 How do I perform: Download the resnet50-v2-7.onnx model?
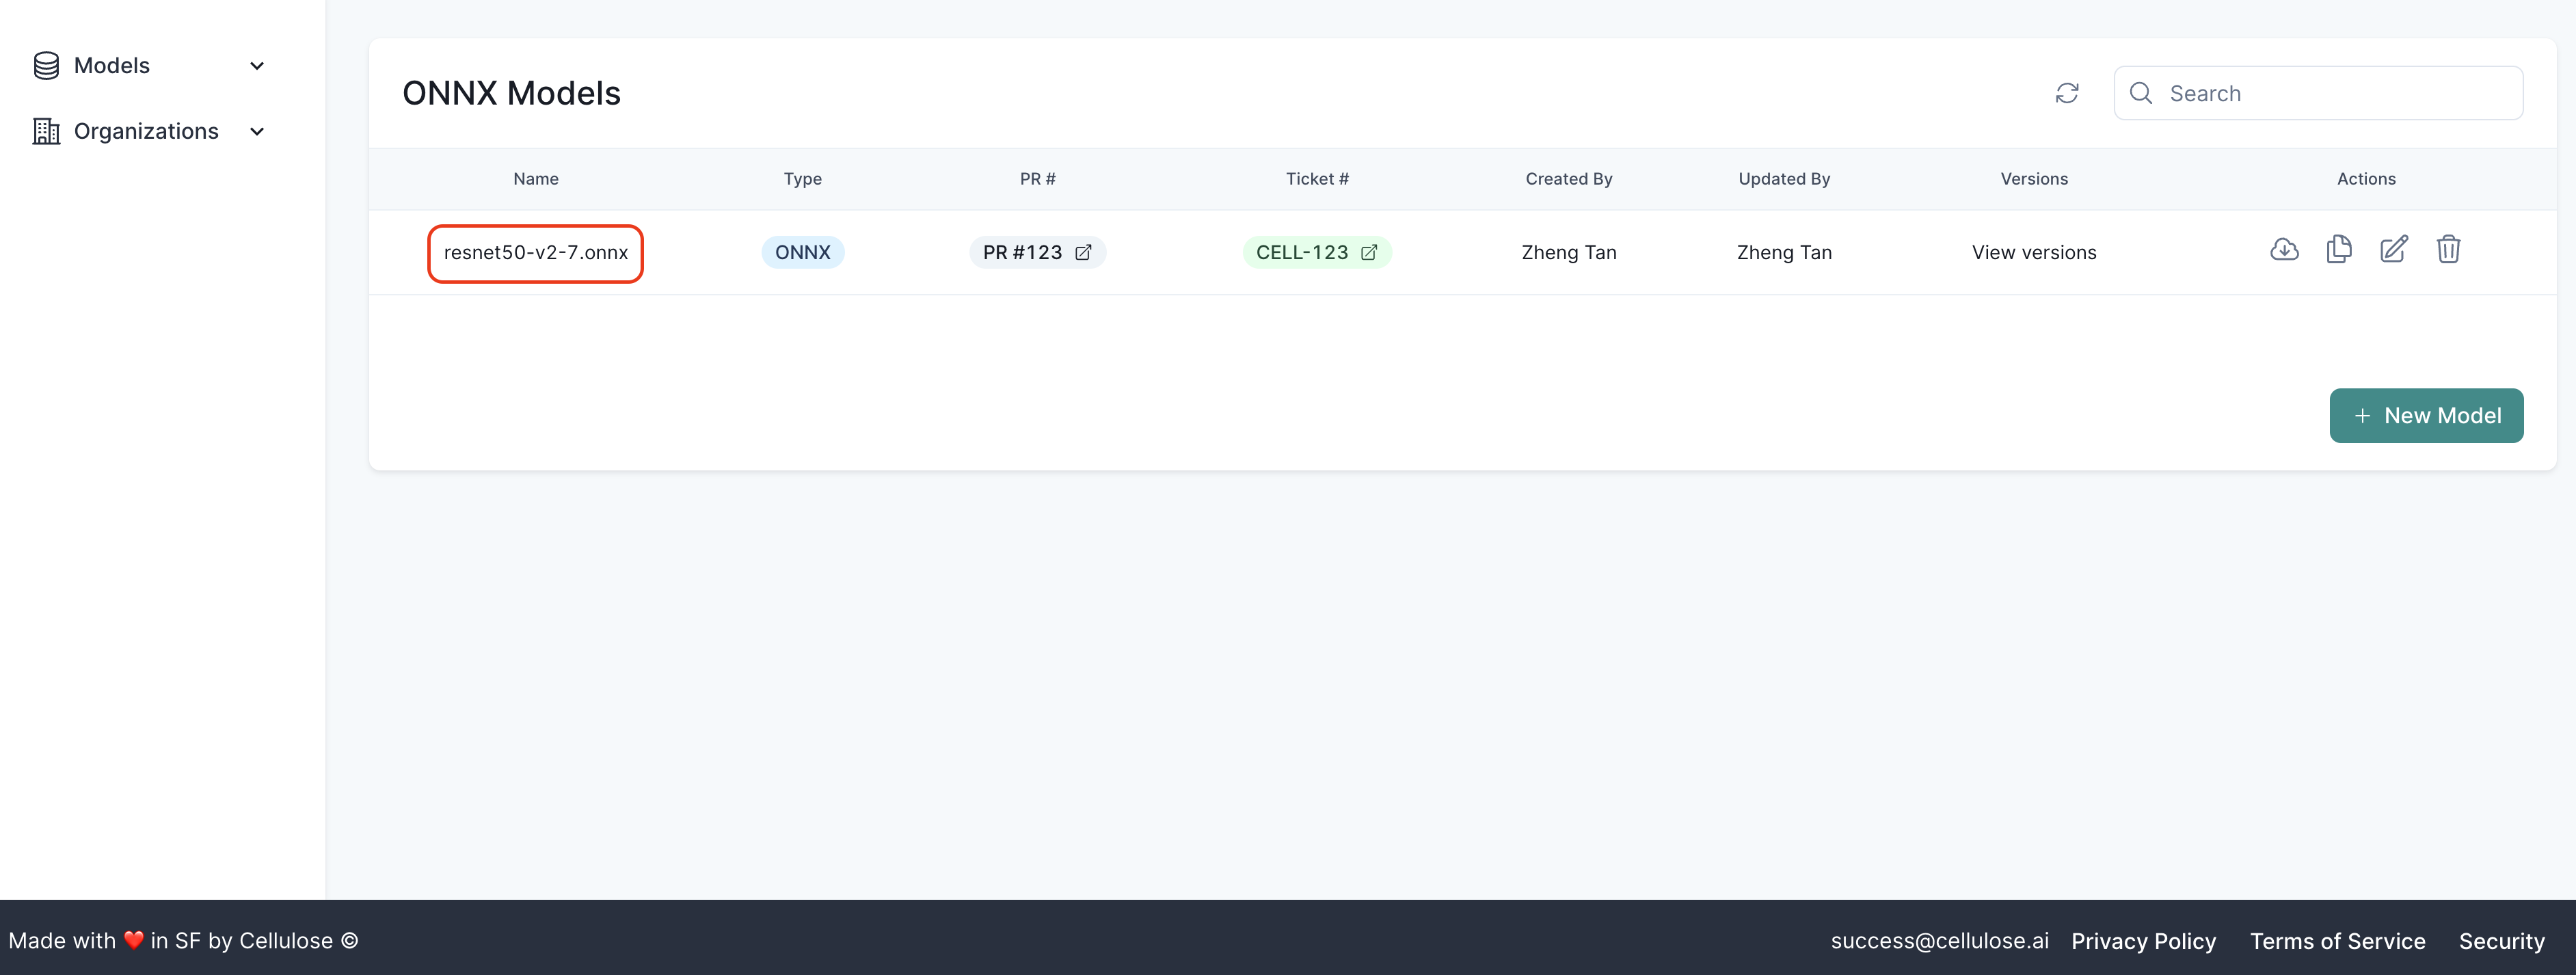[x=2284, y=249]
